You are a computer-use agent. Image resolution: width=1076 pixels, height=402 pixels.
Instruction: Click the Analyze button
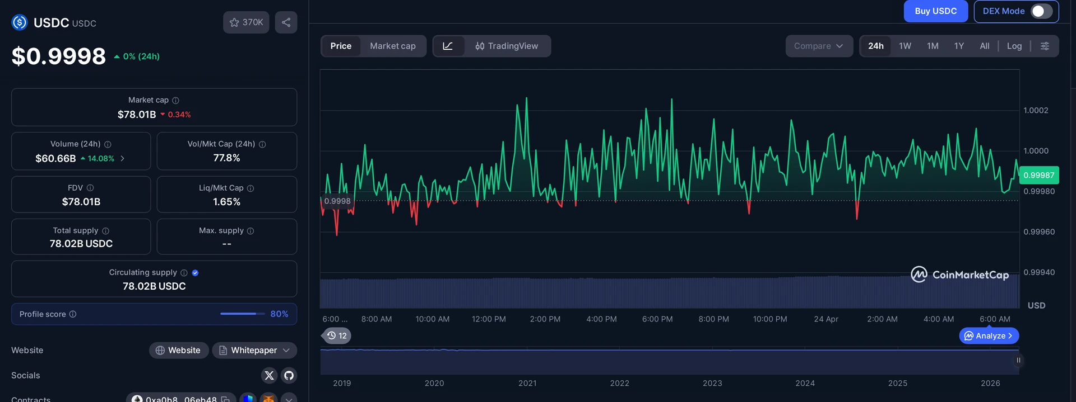[989, 335]
